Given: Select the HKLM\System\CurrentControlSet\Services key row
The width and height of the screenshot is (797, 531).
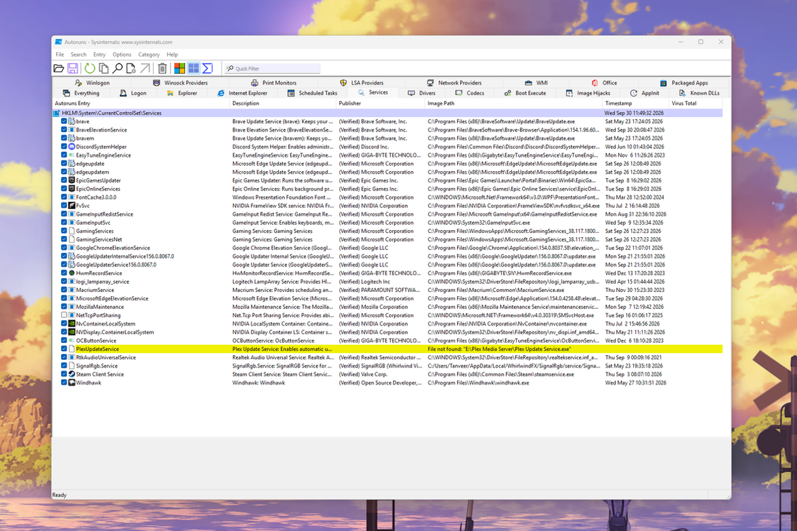Looking at the screenshot, I should 387,113.
